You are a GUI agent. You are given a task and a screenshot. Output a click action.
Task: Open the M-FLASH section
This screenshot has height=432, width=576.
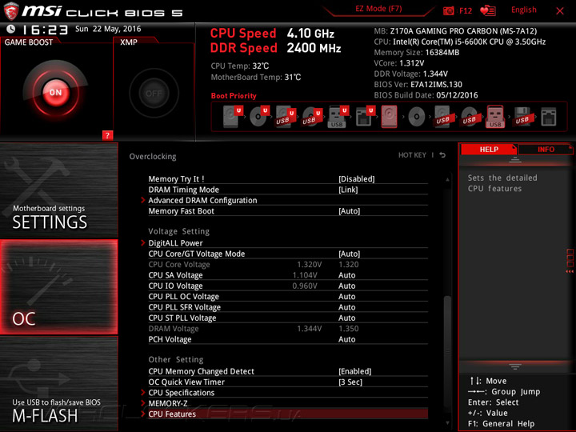click(58, 384)
